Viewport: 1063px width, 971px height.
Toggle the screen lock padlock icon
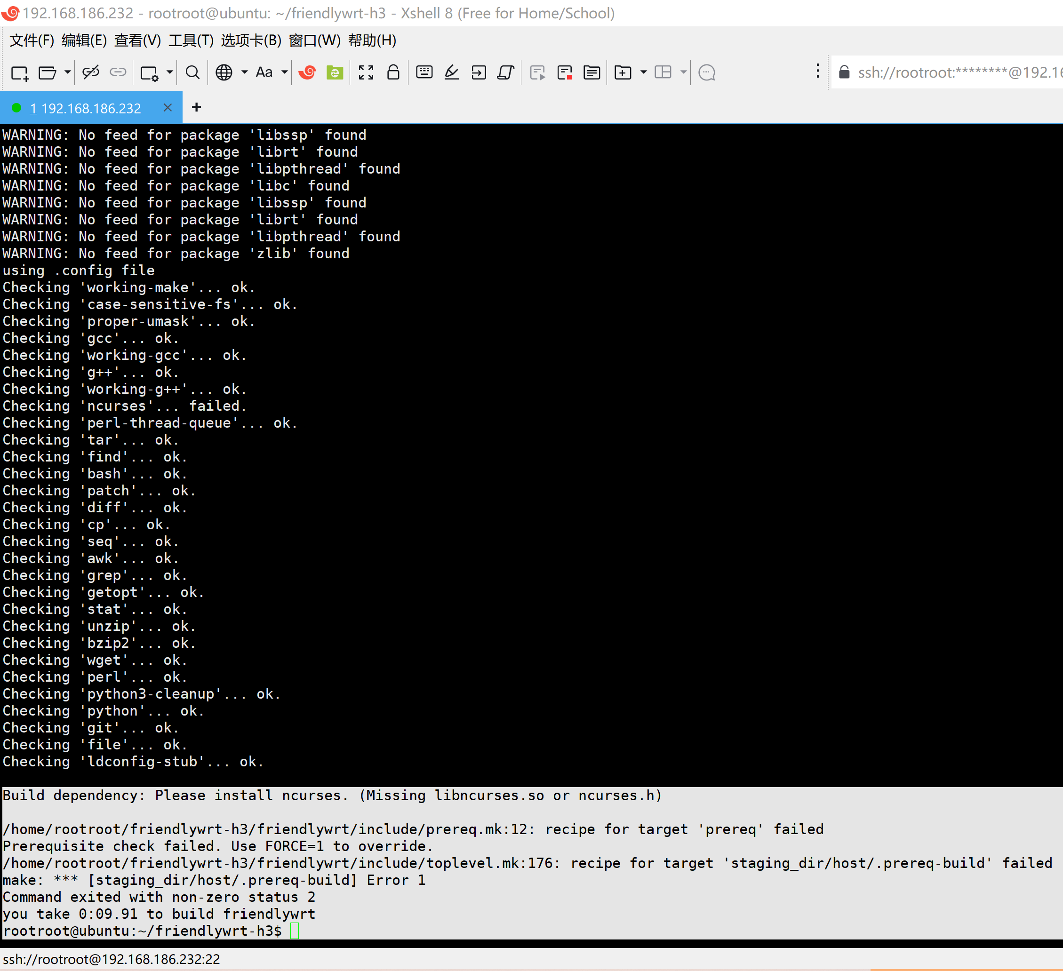393,72
